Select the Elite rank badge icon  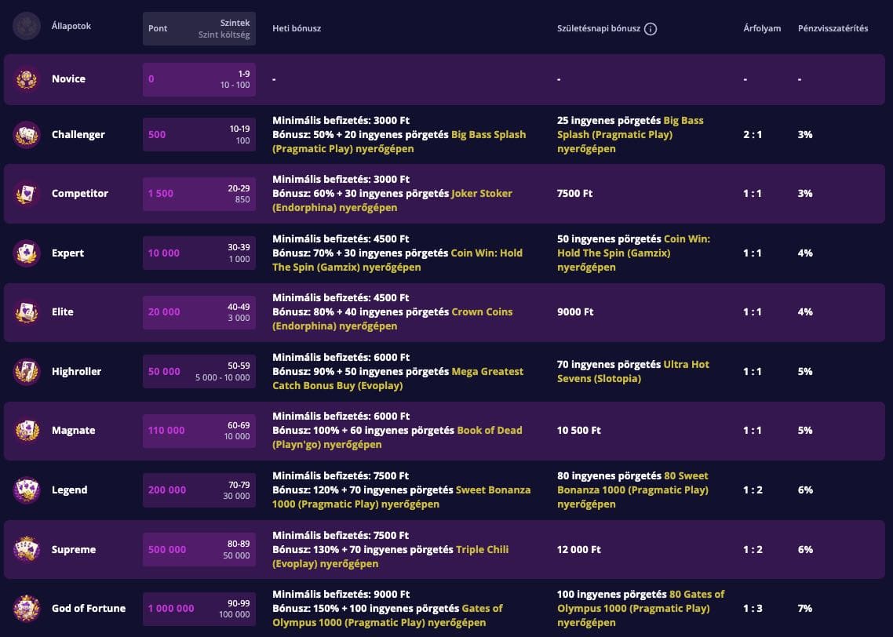pyautogui.click(x=27, y=312)
